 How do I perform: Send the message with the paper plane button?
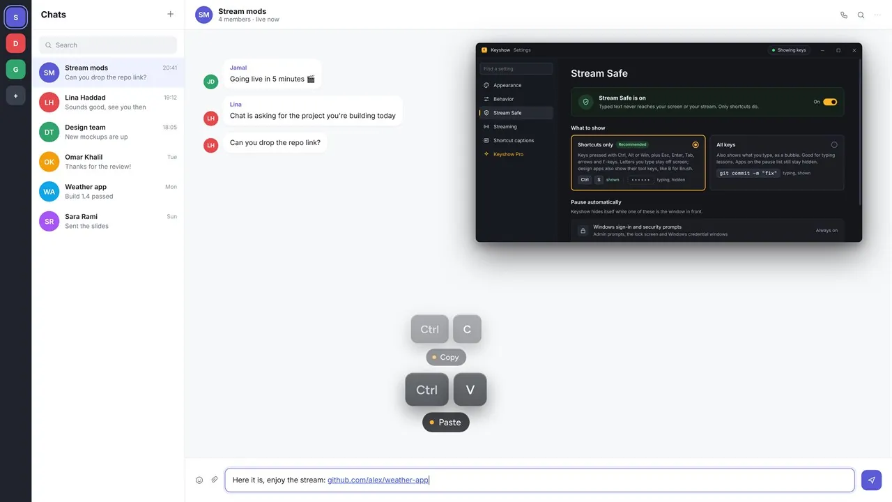point(871,480)
